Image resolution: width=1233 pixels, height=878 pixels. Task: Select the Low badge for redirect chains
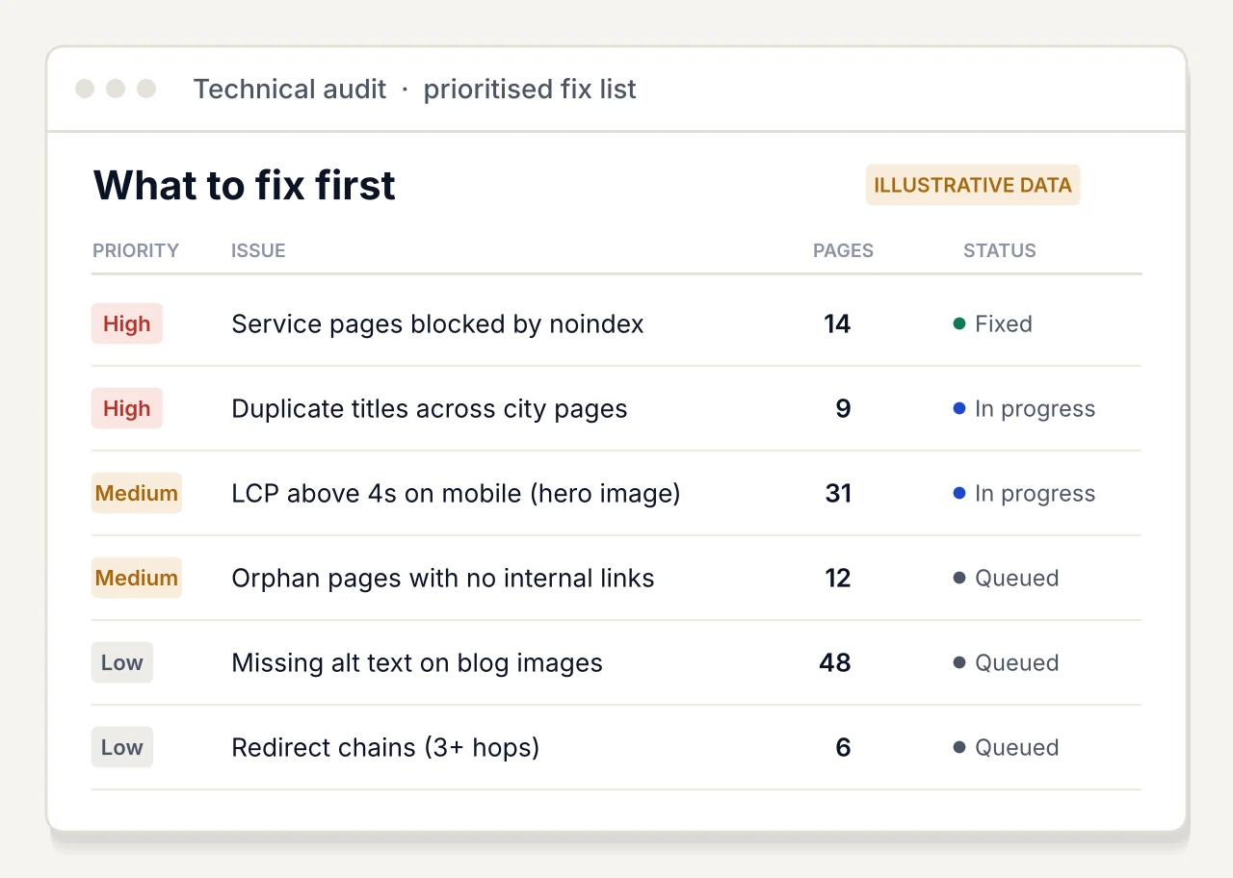tap(122, 747)
